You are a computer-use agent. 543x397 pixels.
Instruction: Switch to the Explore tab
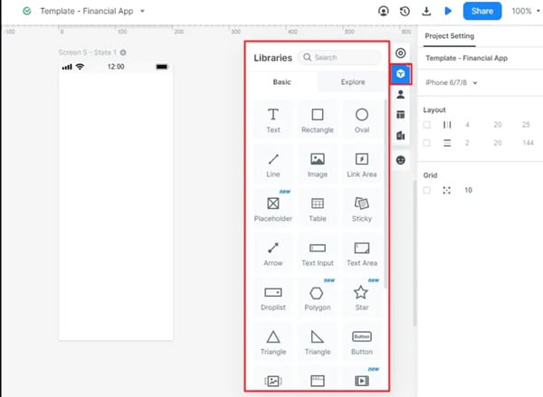pyautogui.click(x=353, y=82)
